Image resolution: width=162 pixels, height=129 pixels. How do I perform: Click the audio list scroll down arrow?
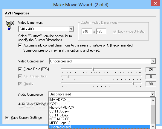[x=153, y=126]
